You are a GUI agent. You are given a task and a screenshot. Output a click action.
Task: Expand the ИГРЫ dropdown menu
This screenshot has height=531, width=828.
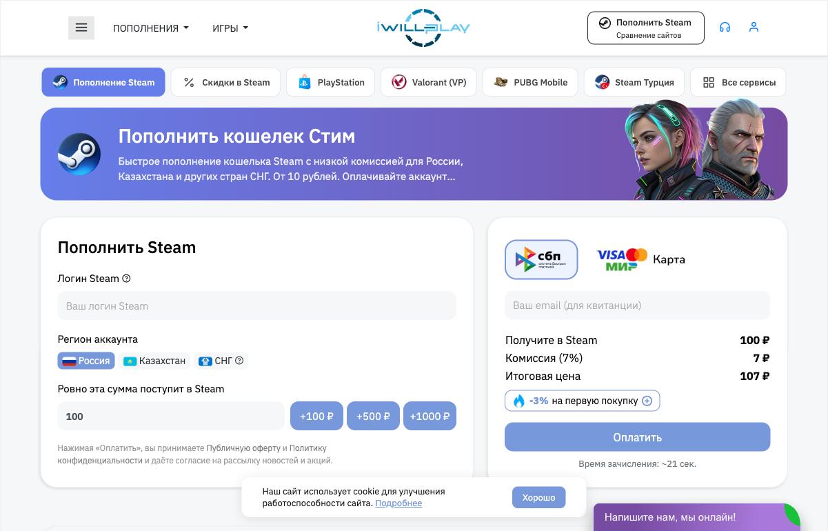(x=230, y=28)
